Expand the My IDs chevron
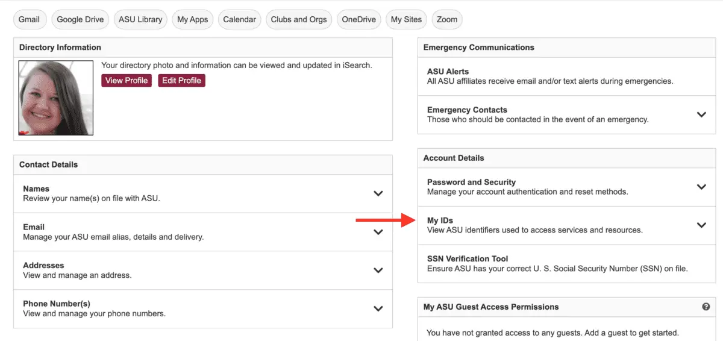This screenshot has height=341, width=723. (x=701, y=225)
